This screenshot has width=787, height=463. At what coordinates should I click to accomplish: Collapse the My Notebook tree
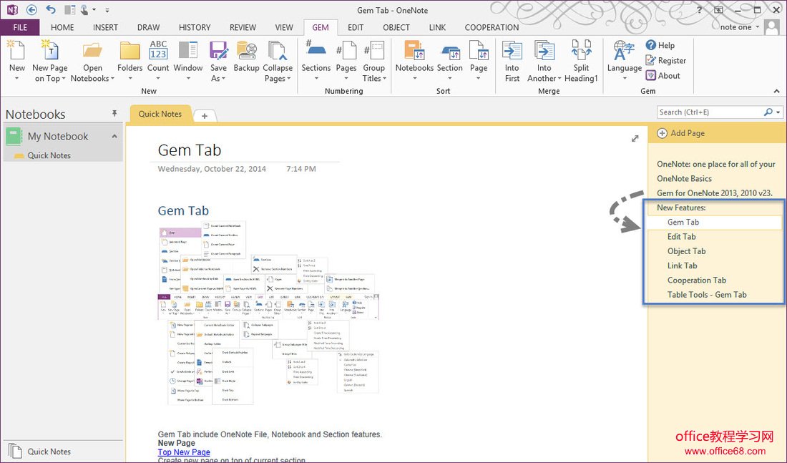[x=114, y=136]
